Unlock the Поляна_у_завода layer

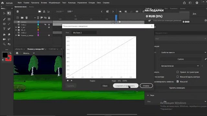click(49, 35)
